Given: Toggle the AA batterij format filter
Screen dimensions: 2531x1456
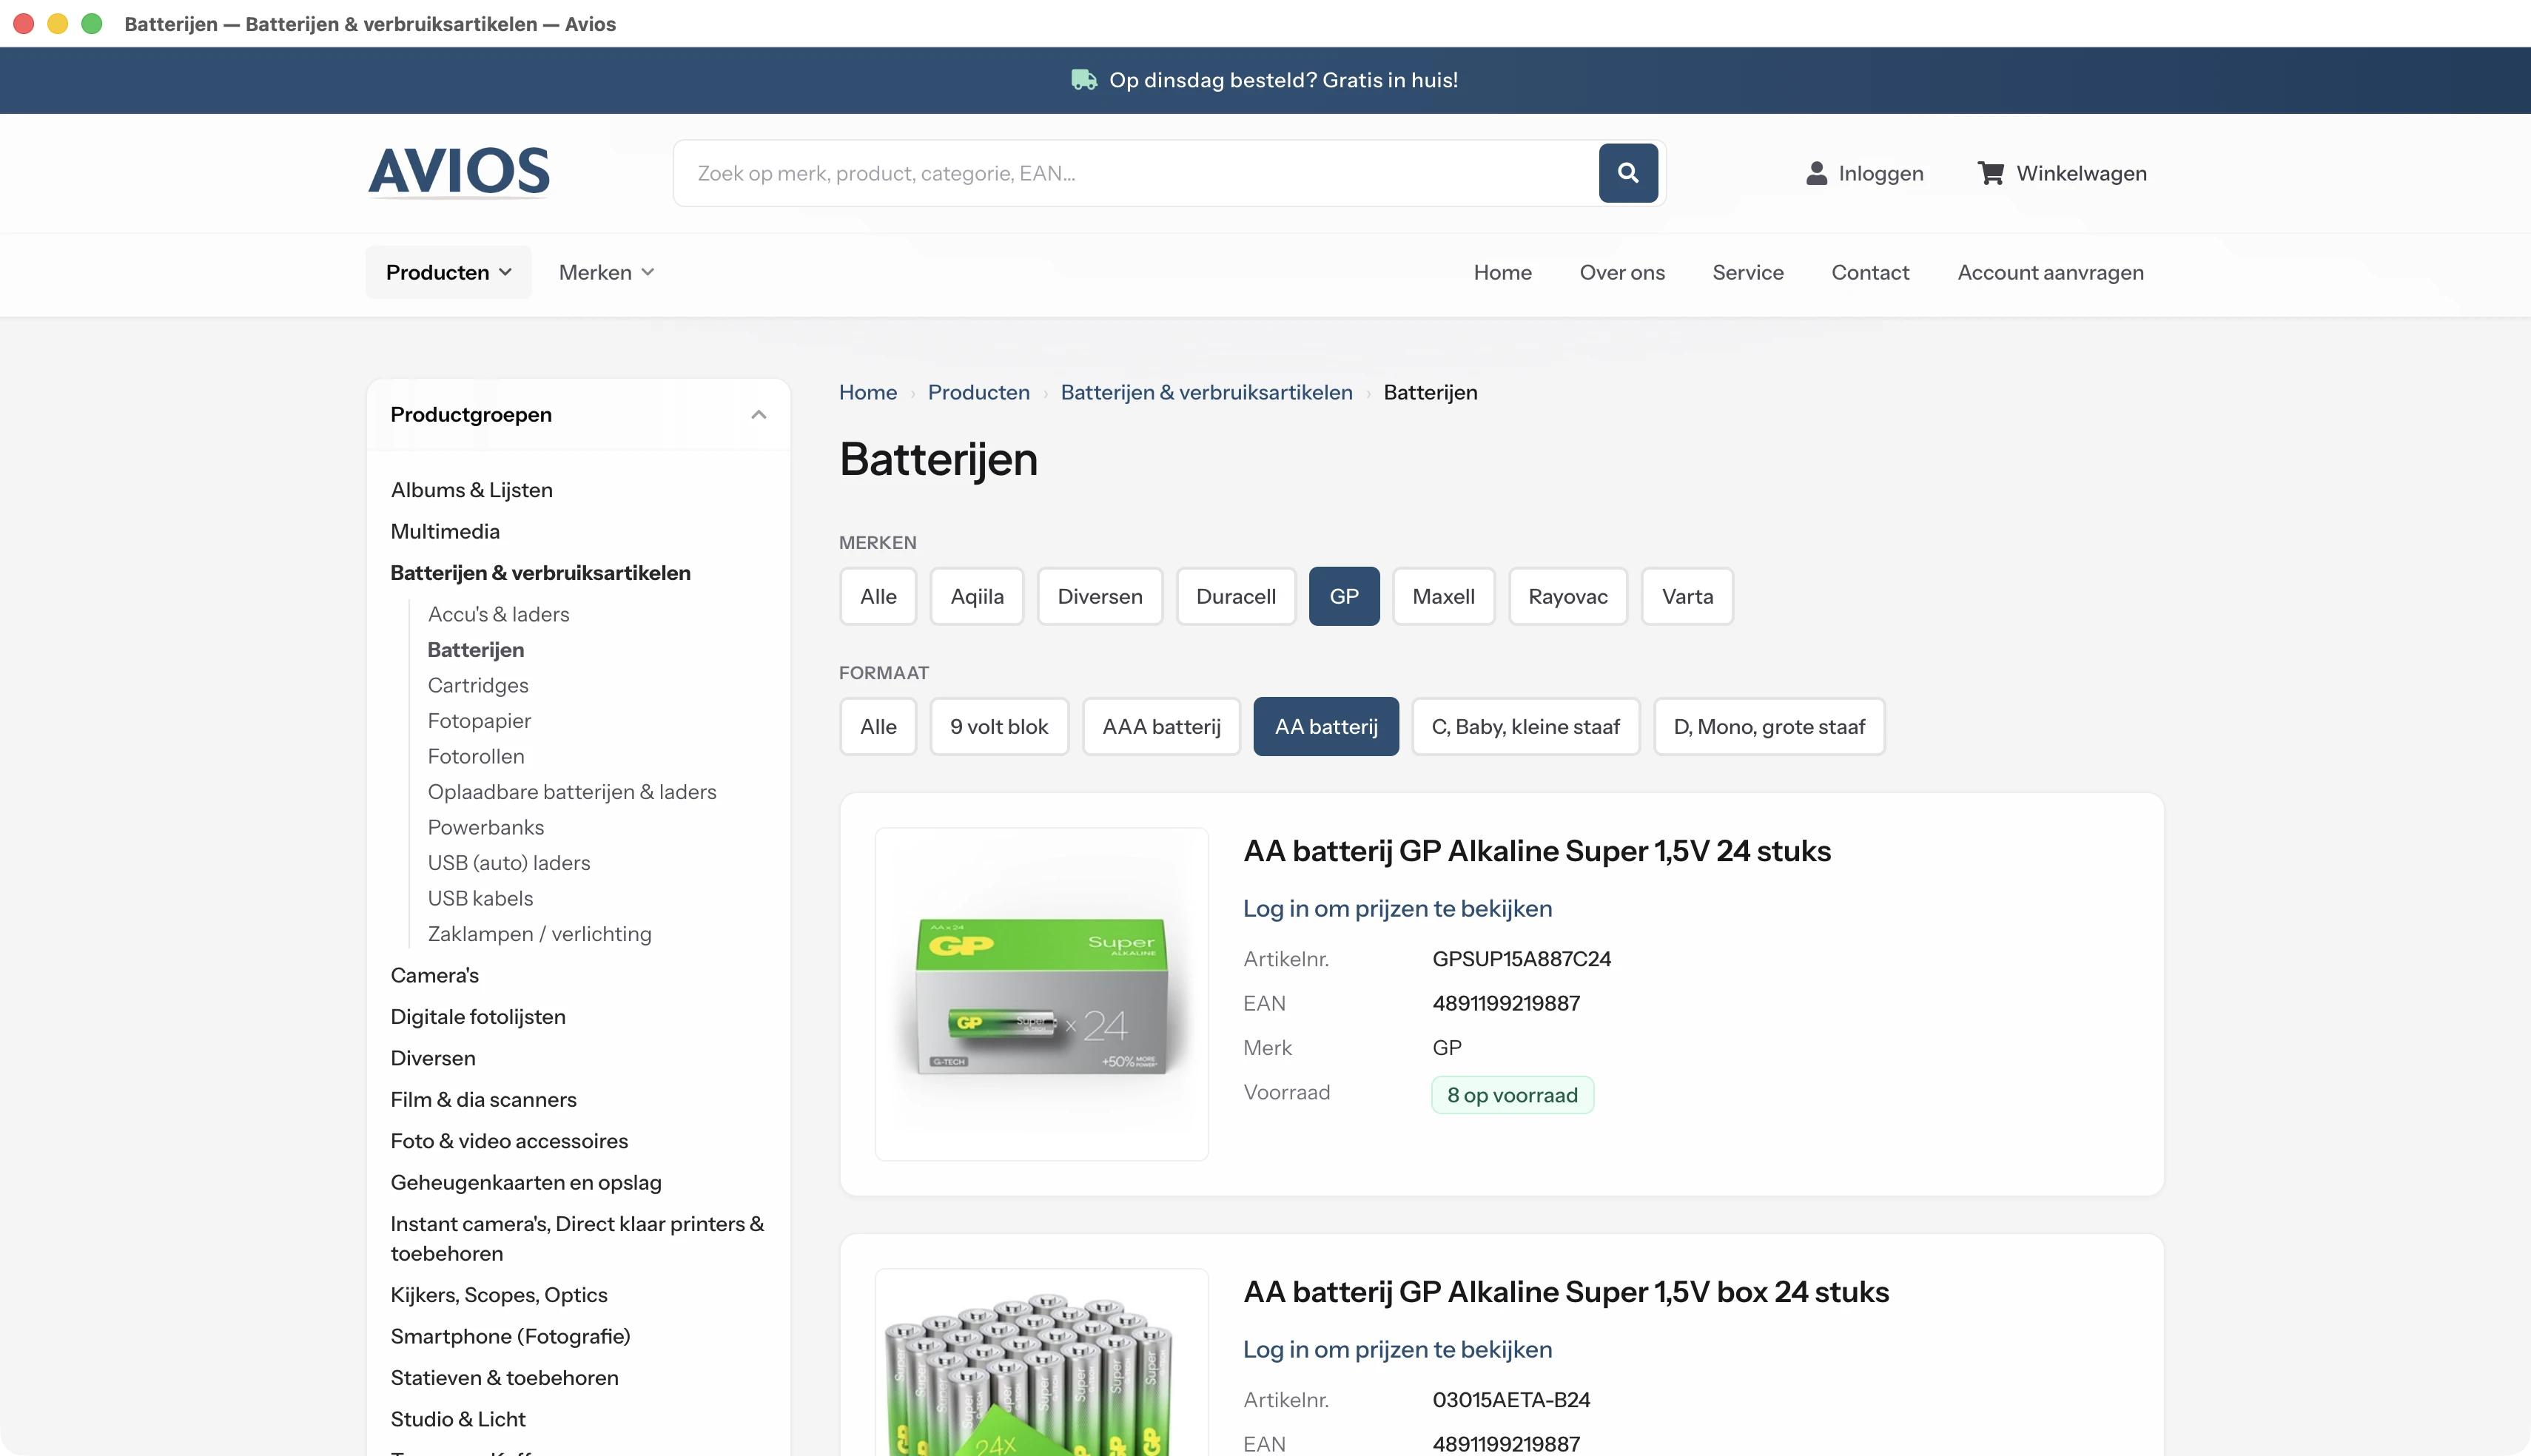Looking at the screenshot, I should 1326,727.
